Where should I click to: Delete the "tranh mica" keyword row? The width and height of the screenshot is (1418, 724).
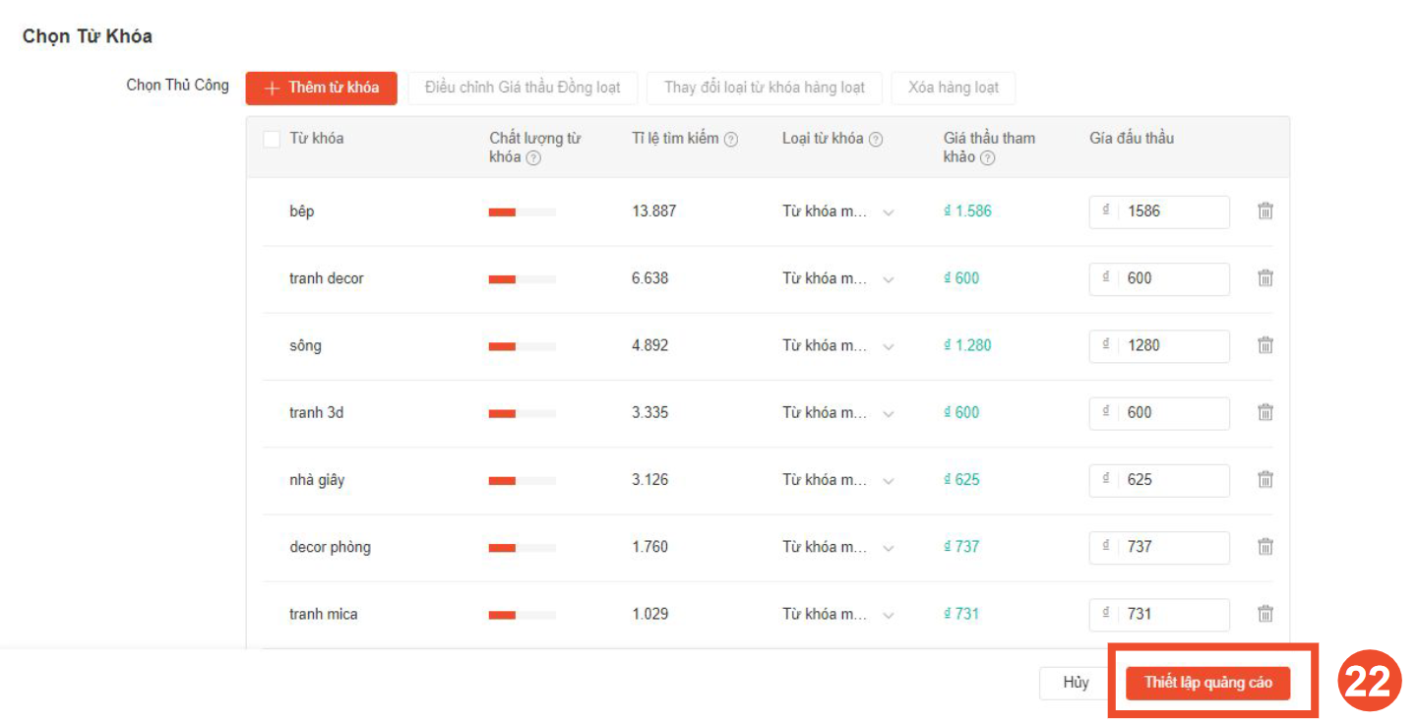[x=1265, y=614]
